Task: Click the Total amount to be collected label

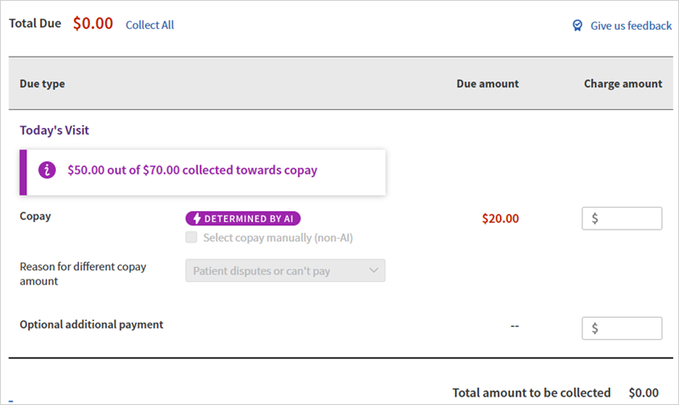Action: coord(531,392)
